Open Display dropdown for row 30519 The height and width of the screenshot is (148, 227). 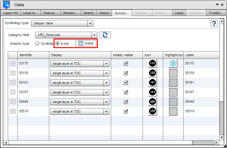pos(80,111)
